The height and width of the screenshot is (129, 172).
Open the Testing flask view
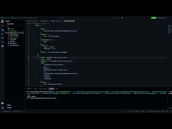coord(2,42)
